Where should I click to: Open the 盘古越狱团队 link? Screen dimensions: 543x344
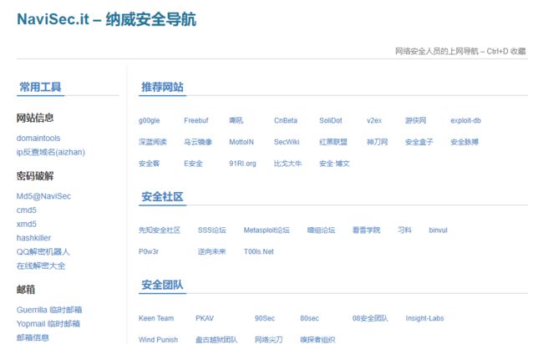[216, 340]
